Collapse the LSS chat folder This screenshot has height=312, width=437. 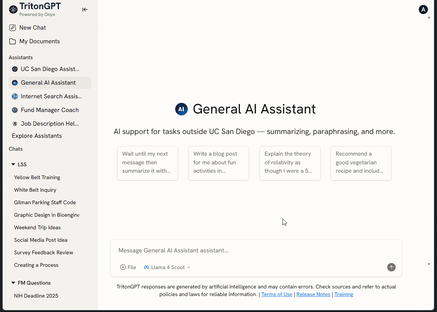13,165
